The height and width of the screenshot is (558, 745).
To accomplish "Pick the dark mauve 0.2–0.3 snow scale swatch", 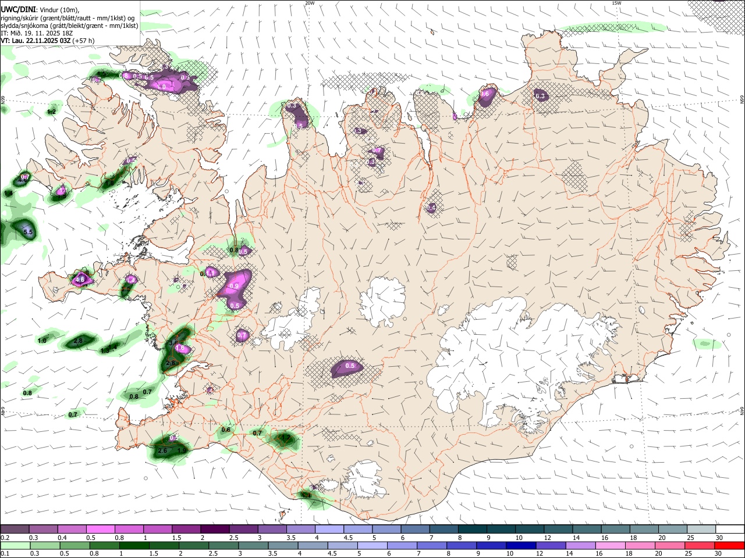I will 15,530.
